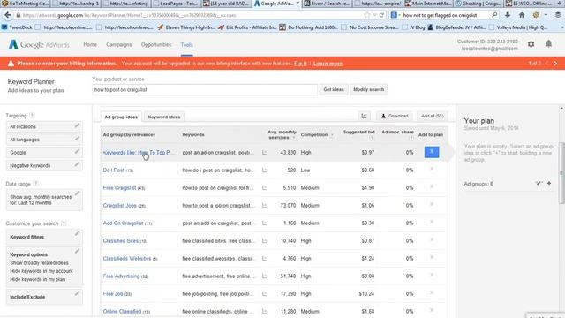
Task: Open trend chart icon for Free Advertising row
Action: 265,276
